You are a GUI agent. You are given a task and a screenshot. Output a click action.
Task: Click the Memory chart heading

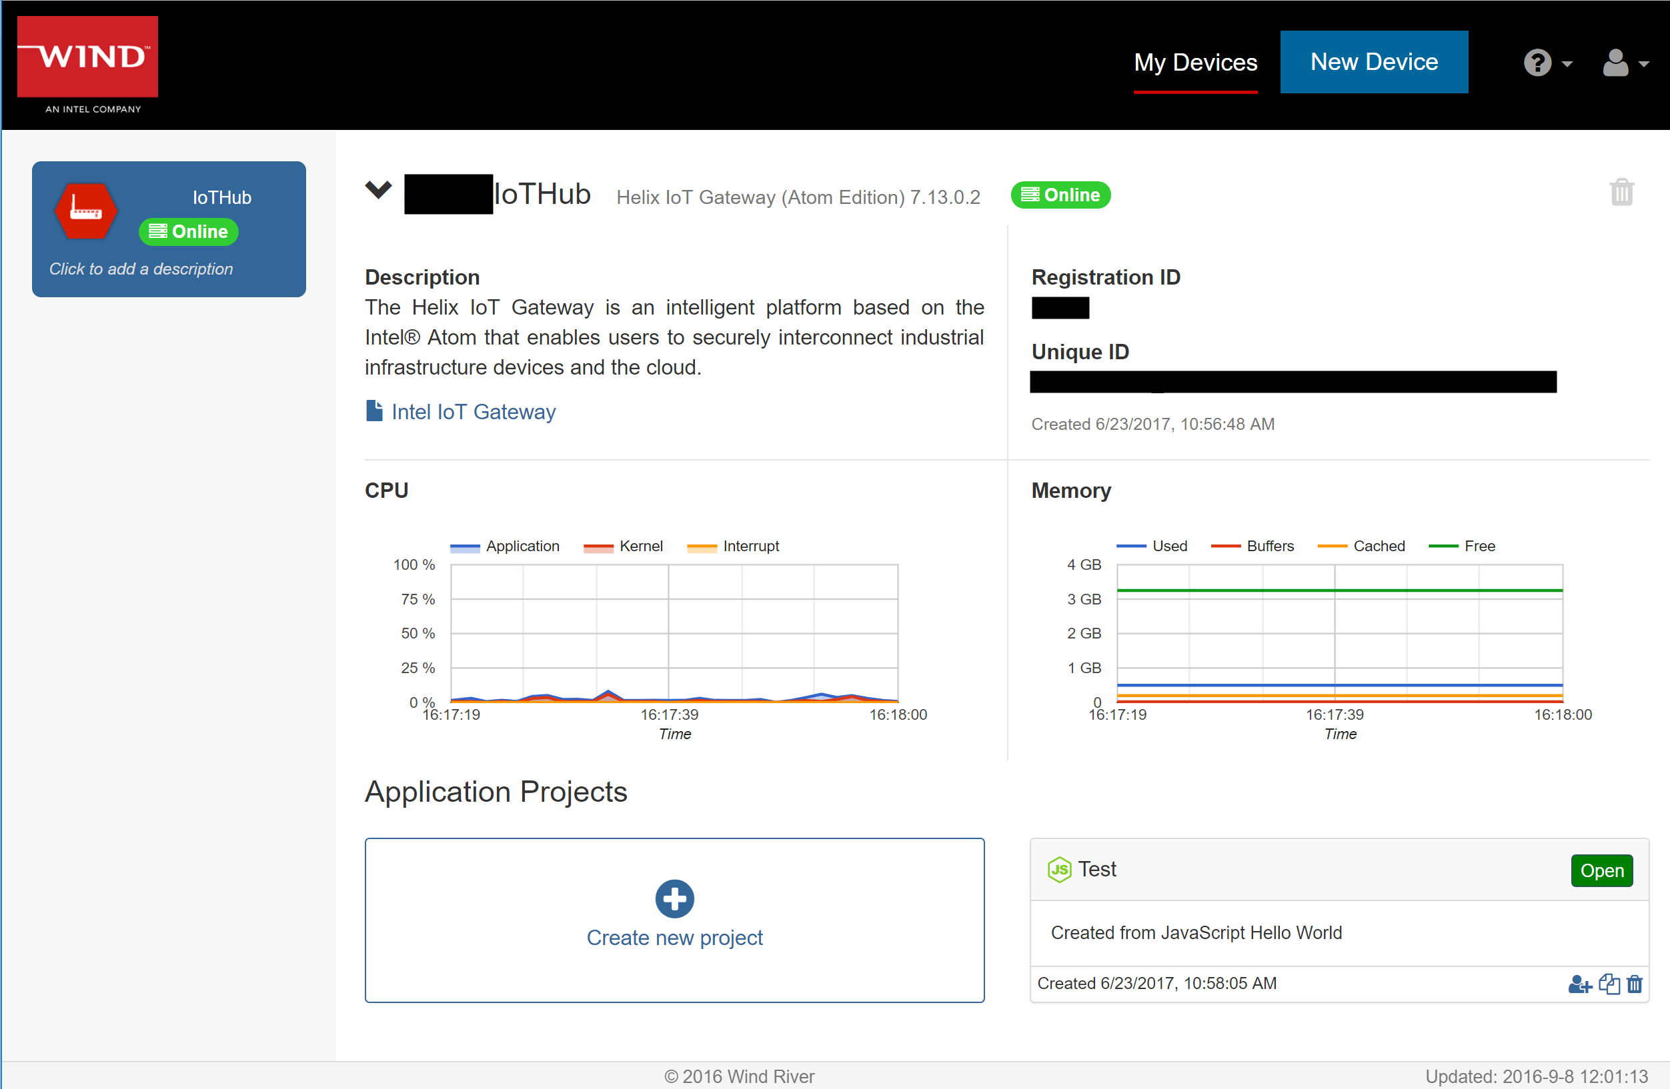1071,490
